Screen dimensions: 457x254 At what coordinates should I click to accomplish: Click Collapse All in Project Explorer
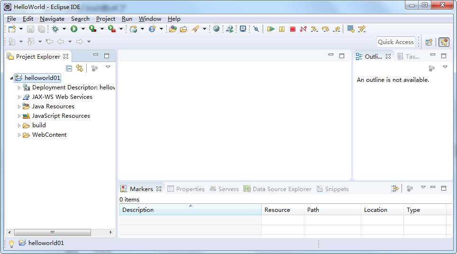[x=69, y=69]
